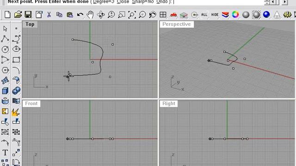Activate the Front viewport title
The height and width of the screenshot is (166, 296).
31,103
